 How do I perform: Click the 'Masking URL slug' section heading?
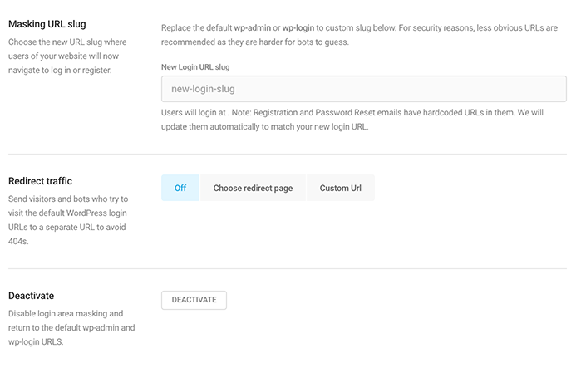pos(47,23)
